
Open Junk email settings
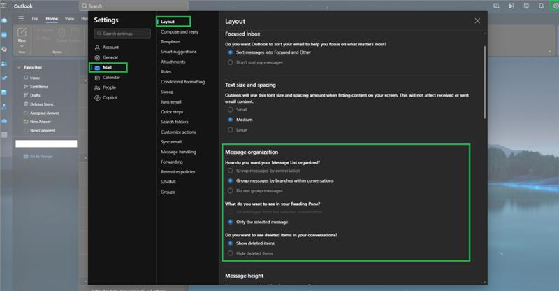pyautogui.click(x=170, y=101)
